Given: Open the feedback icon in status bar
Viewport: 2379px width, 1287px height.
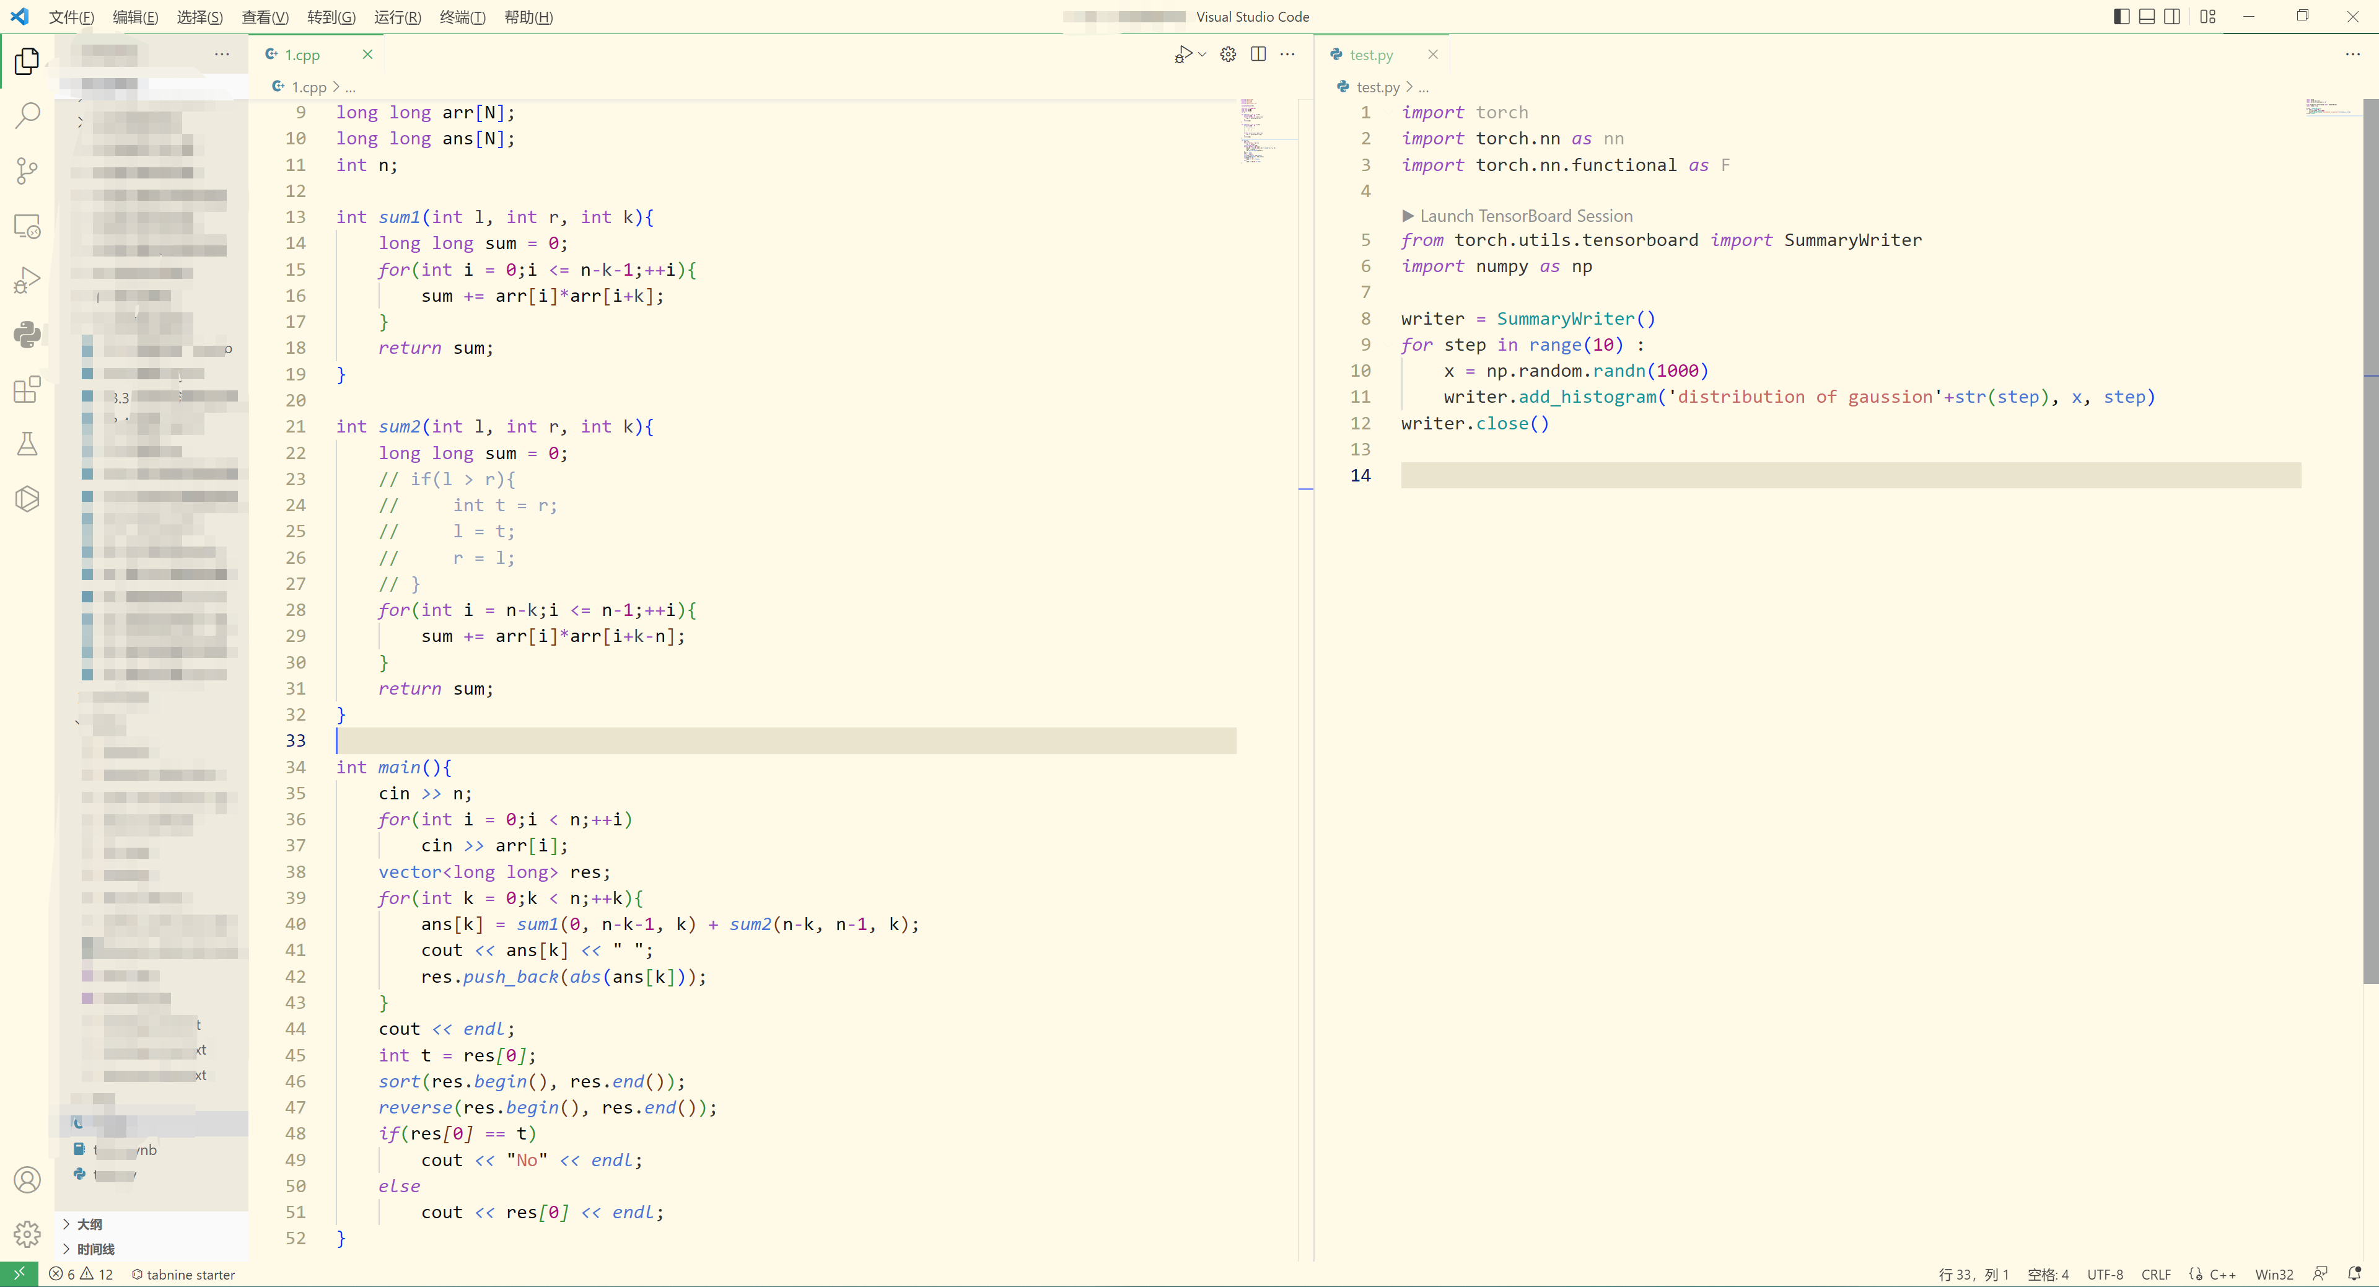Looking at the screenshot, I should tap(2320, 1274).
